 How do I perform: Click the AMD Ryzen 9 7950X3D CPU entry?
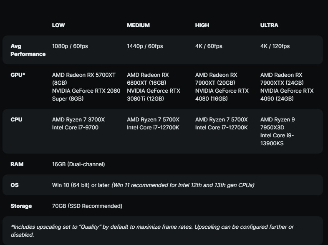coord(278,124)
